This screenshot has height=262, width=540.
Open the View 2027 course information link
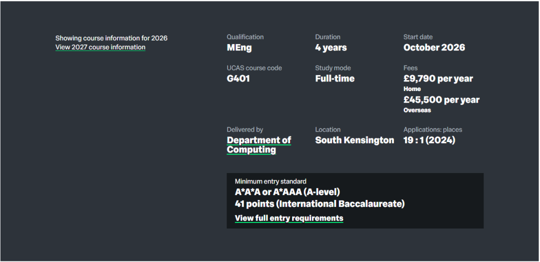click(x=100, y=47)
